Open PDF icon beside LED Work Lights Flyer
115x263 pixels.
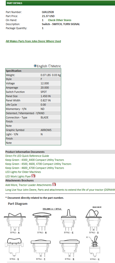33,176
